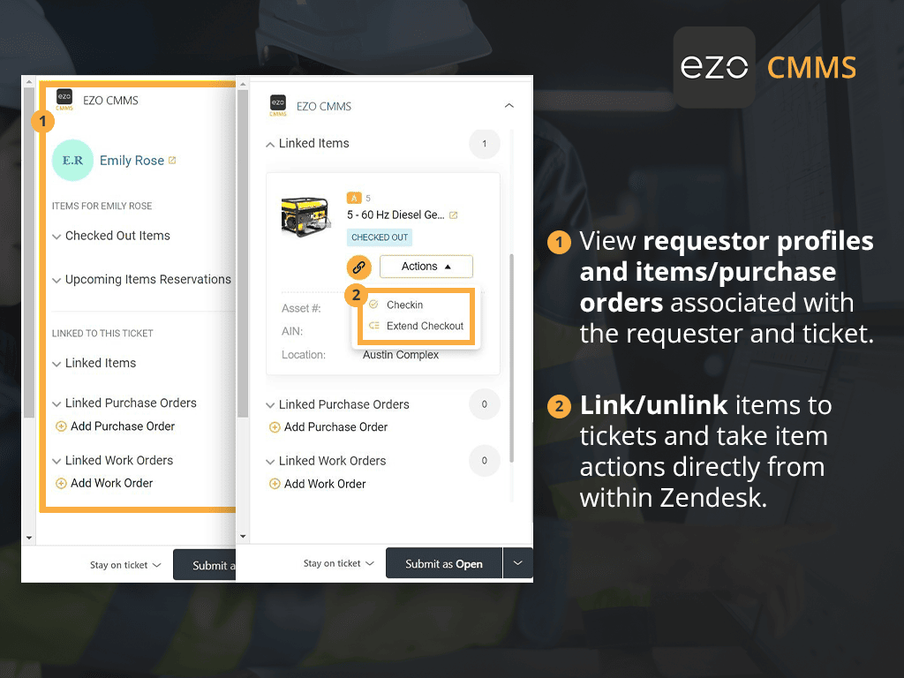
Task: Open the Stay on ticket dropdown
Action: click(x=338, y=562)
